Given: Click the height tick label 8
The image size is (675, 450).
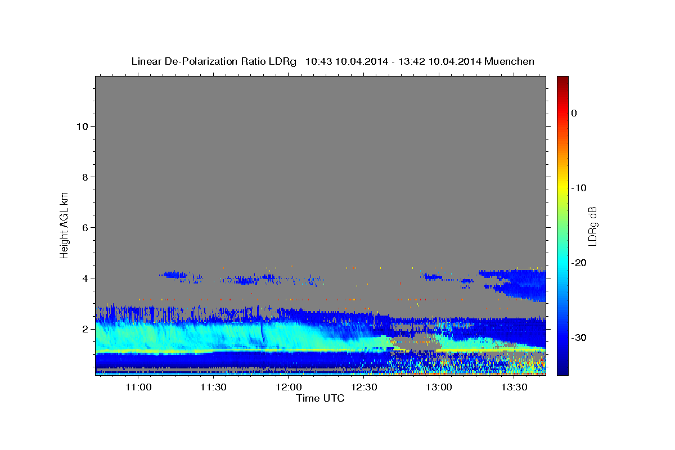Looking at the screenshot, I should point(85,177).
